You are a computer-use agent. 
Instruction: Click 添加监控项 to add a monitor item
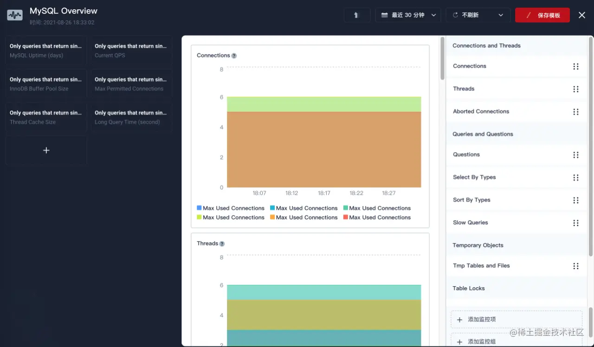tap(517, 320)
